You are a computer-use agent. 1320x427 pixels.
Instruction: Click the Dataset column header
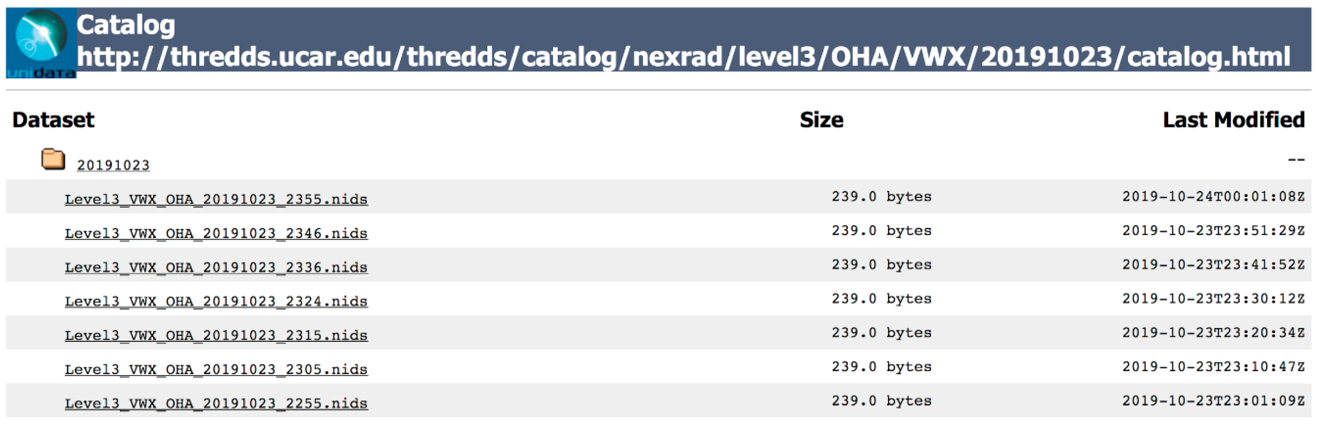(53, 120)
